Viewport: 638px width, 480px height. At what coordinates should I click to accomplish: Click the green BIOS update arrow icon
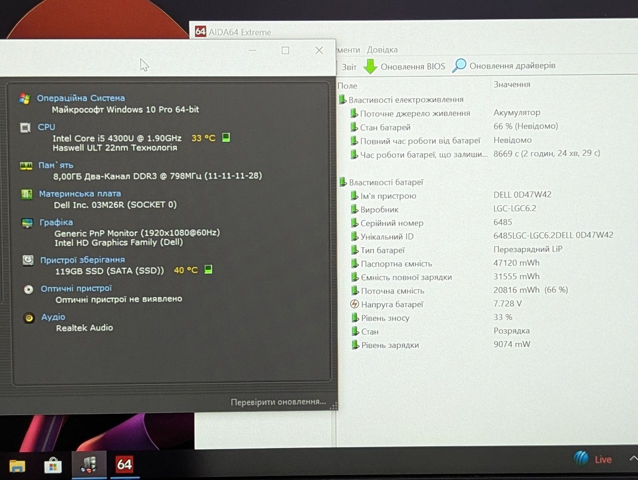click(x=370, y=66)
